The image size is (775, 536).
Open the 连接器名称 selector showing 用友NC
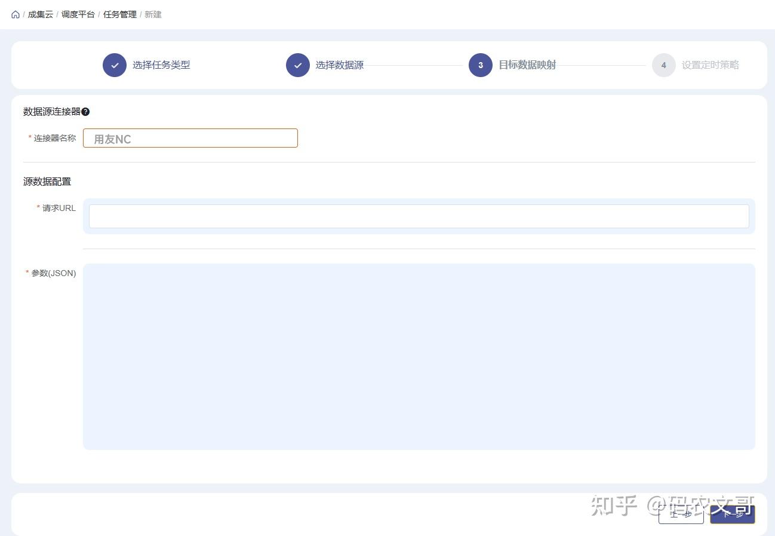pos(190,138)
